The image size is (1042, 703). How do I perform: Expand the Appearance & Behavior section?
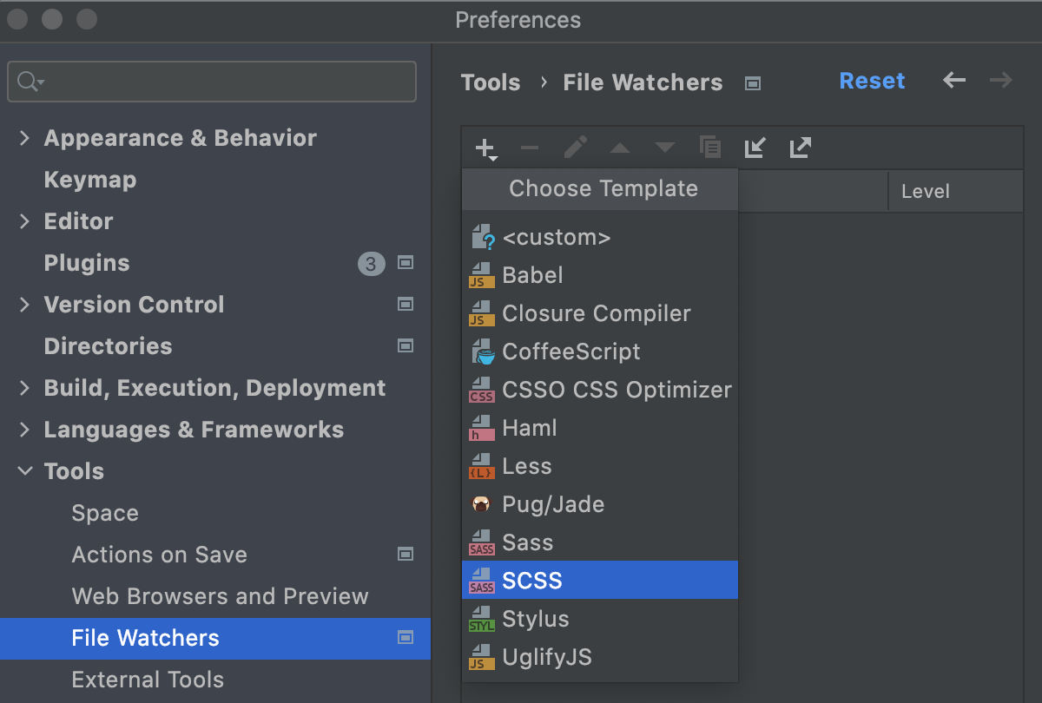[23, 137]
